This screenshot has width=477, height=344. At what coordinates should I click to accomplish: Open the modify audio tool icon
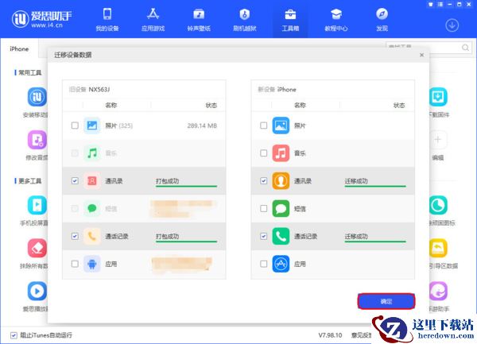point(37,140)
